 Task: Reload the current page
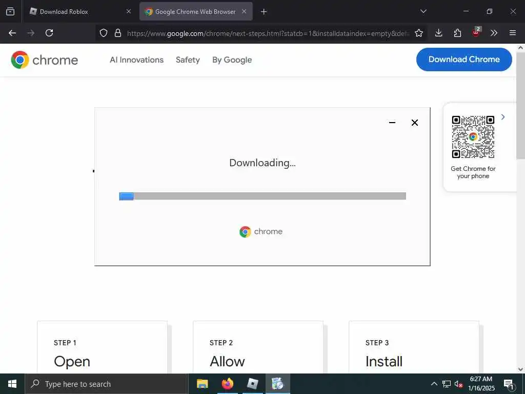coord(49,33)
